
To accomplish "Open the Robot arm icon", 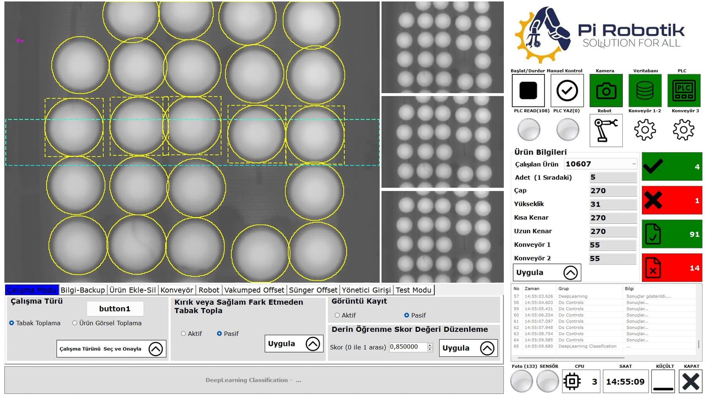I will click(x=606, y=130).
